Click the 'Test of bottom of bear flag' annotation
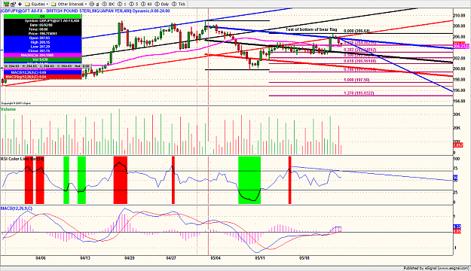 311,29
